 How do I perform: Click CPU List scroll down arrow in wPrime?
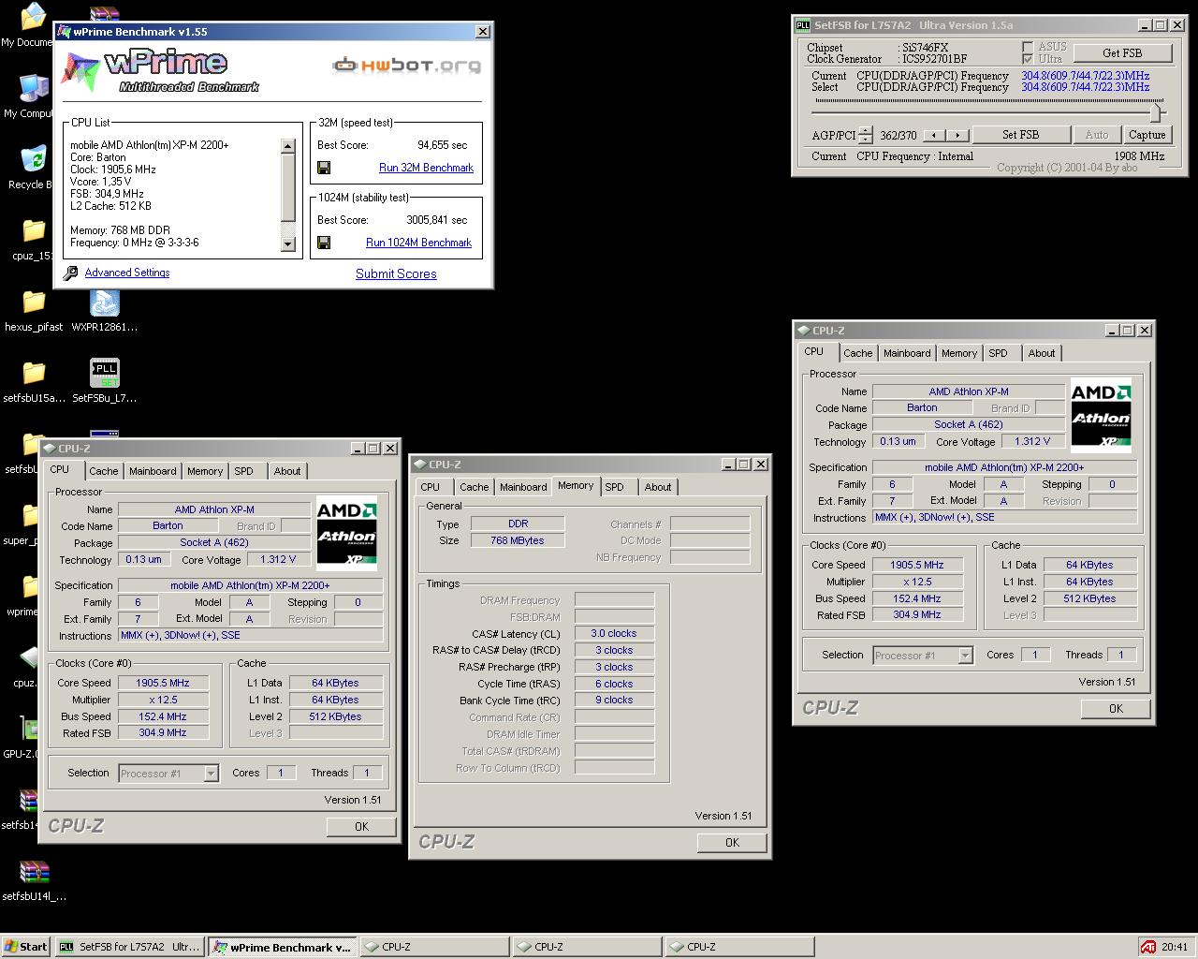click(288, 244)
